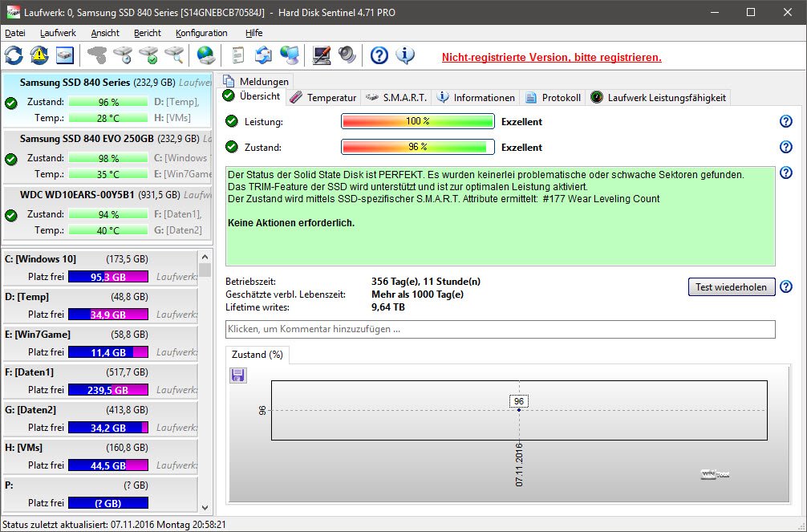Open the Laufwerk menu
Viewport: 807px width, 532px height.
coord(58,33)
